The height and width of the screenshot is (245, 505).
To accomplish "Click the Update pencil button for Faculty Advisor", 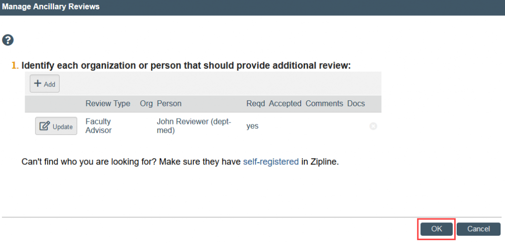I will pyautogui.click(x=56, y=126).
